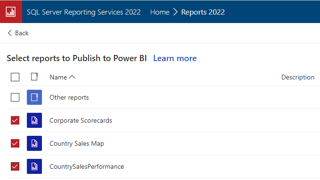Open the Other reports folder icon

pyautogui.click(x=34, y=97)
